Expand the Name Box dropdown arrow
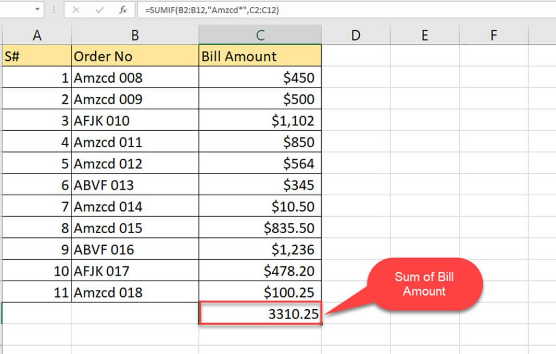The height and width of the screenshot is (354, 556). click(37, 10)
